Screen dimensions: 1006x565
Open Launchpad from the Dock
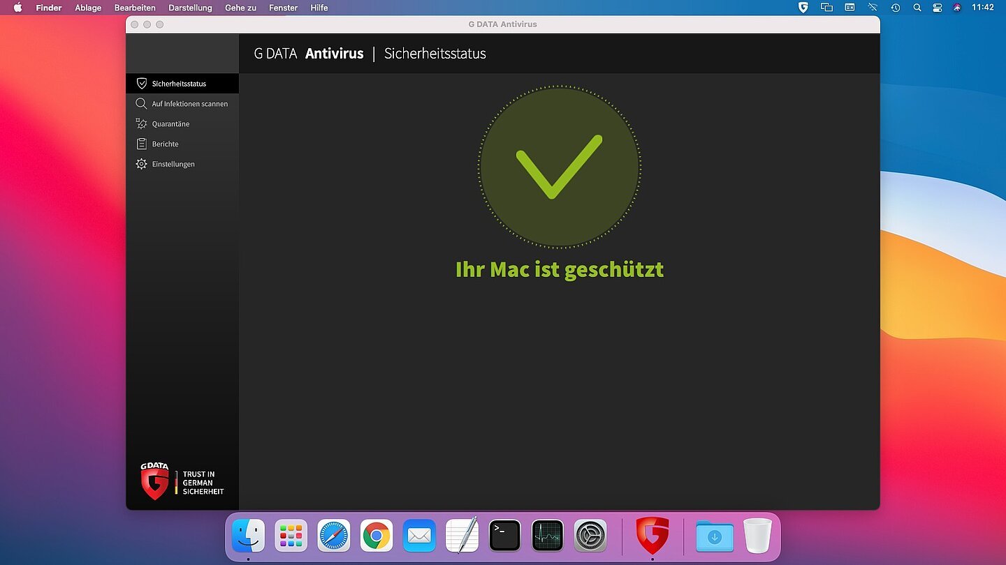[x=291, y=536]
